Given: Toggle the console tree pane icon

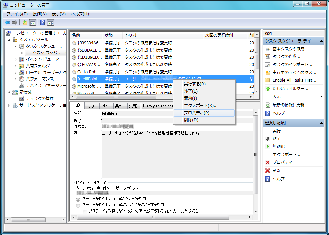Looking at the screenshot, I should tap(33, 22).
